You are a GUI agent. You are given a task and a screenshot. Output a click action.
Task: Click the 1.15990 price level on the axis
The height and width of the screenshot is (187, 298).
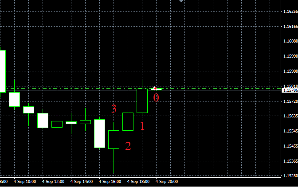[290, 56]
